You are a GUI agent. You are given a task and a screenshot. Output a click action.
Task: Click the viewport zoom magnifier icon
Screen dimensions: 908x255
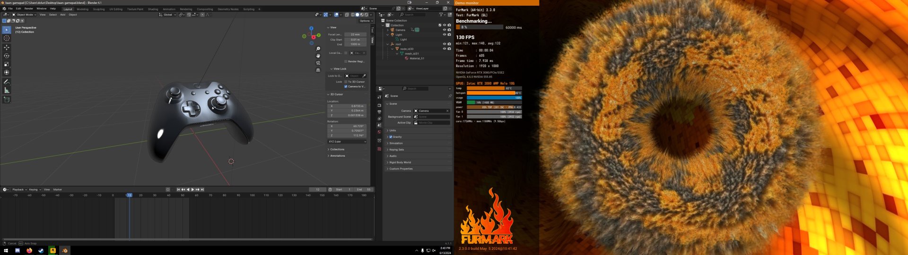318,49
